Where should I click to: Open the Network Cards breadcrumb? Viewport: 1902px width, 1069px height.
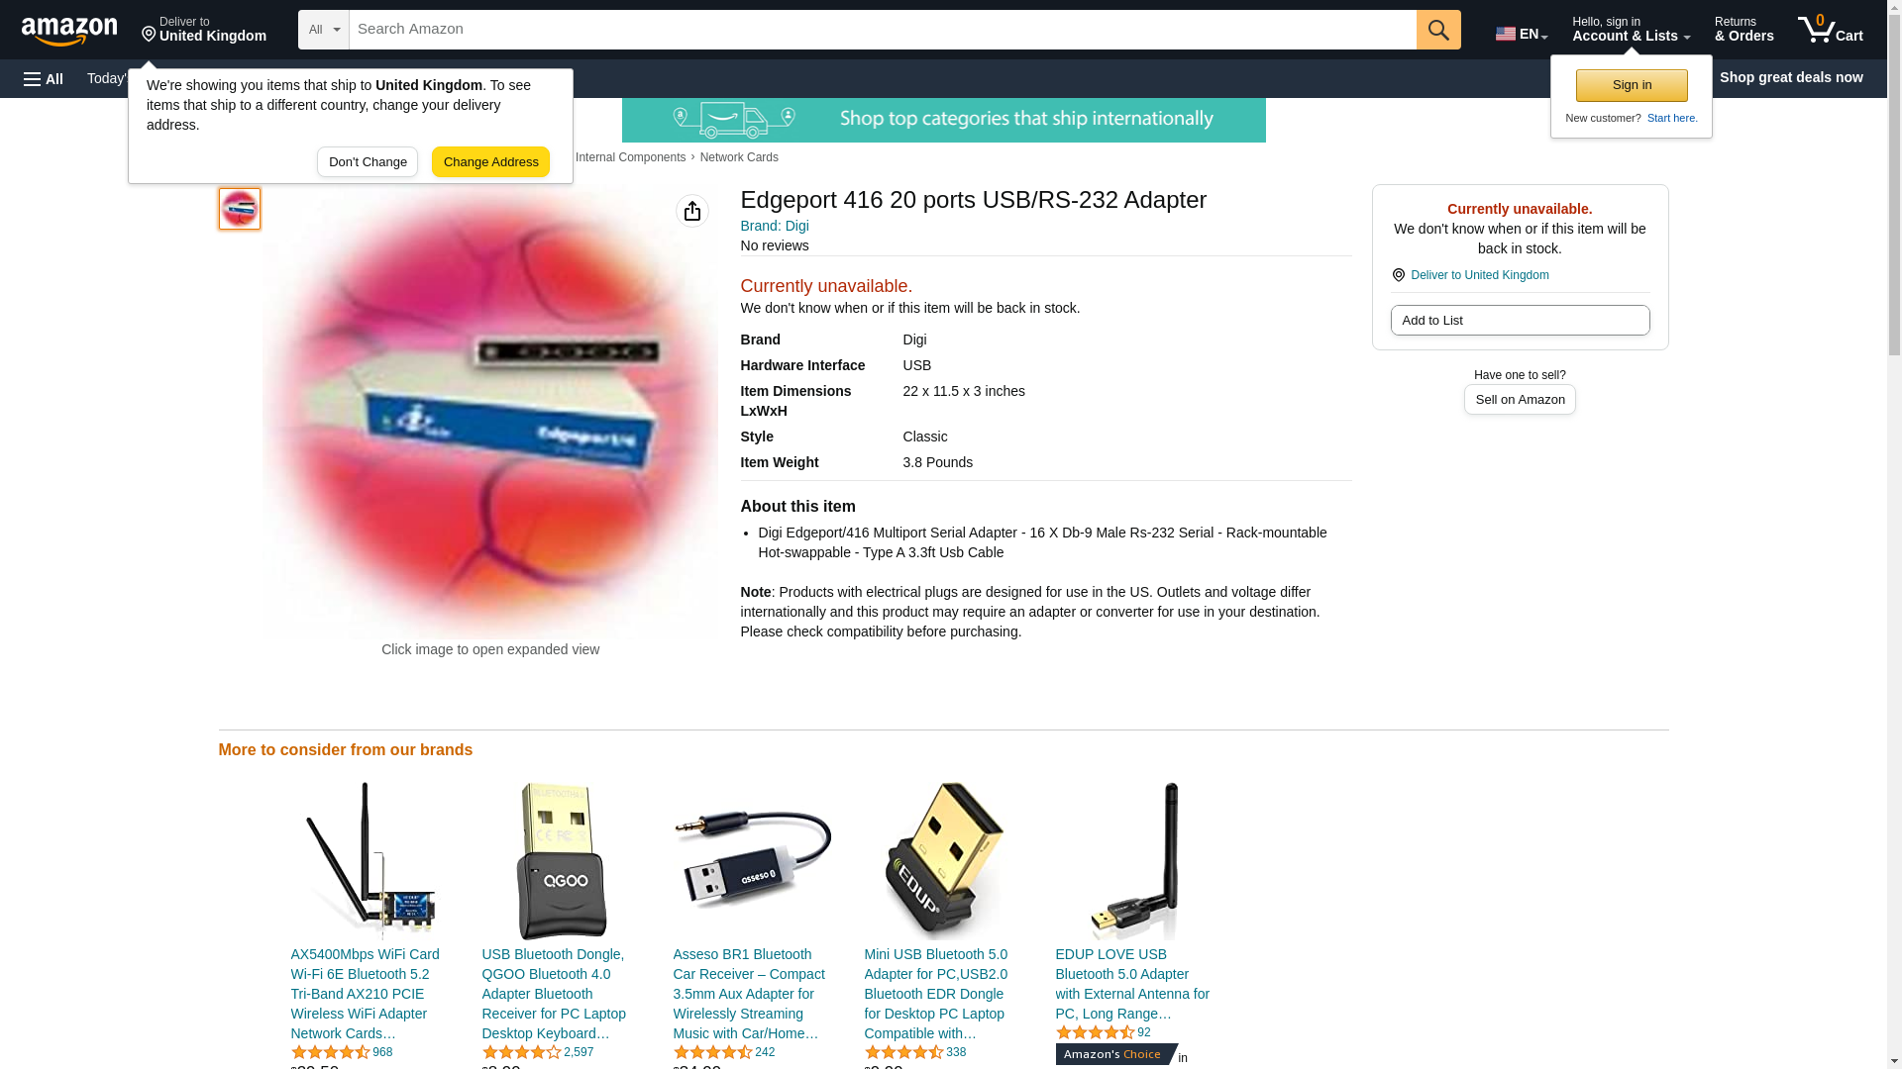pos(739,157)
